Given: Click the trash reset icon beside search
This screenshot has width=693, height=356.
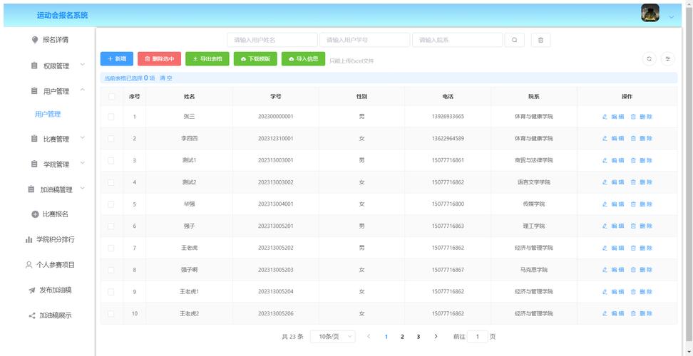Looking at the screenshot, I should click(540, 40).
